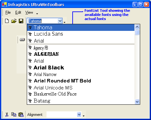Open the File menu

(x=8, y=12)
